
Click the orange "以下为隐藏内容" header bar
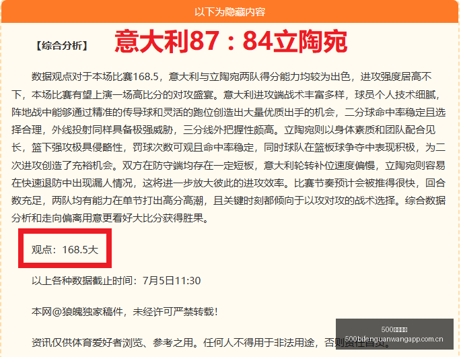pyautogui.click(x=230, y=11)
